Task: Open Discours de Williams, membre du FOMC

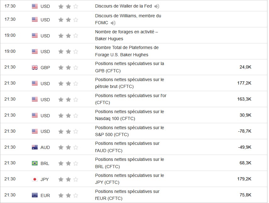Action: (128, 16)
